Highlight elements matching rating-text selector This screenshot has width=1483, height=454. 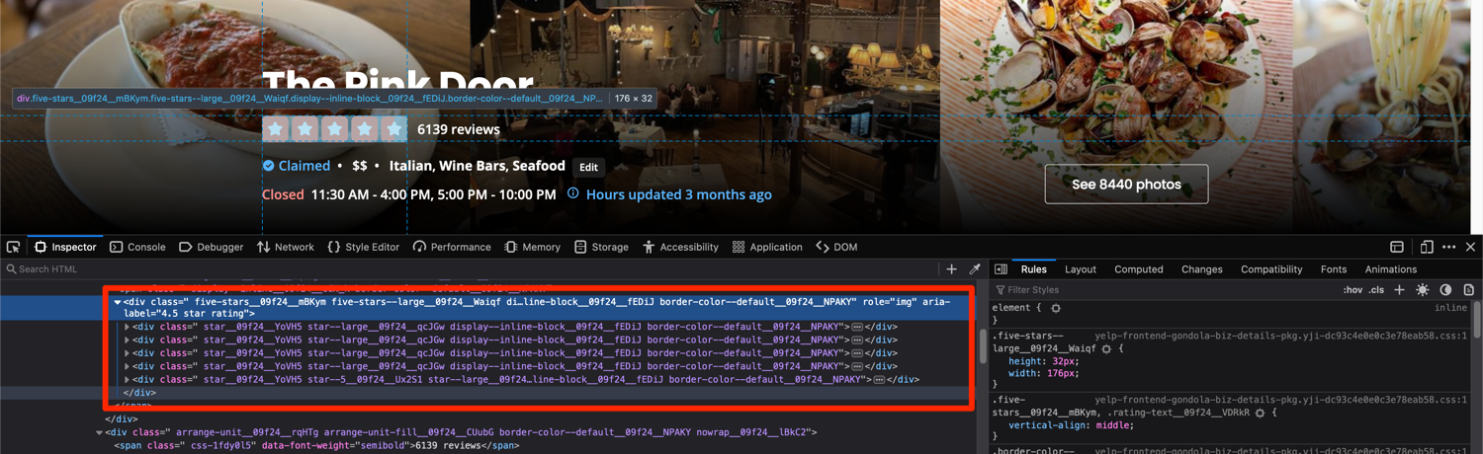[x=1260, y=414]
